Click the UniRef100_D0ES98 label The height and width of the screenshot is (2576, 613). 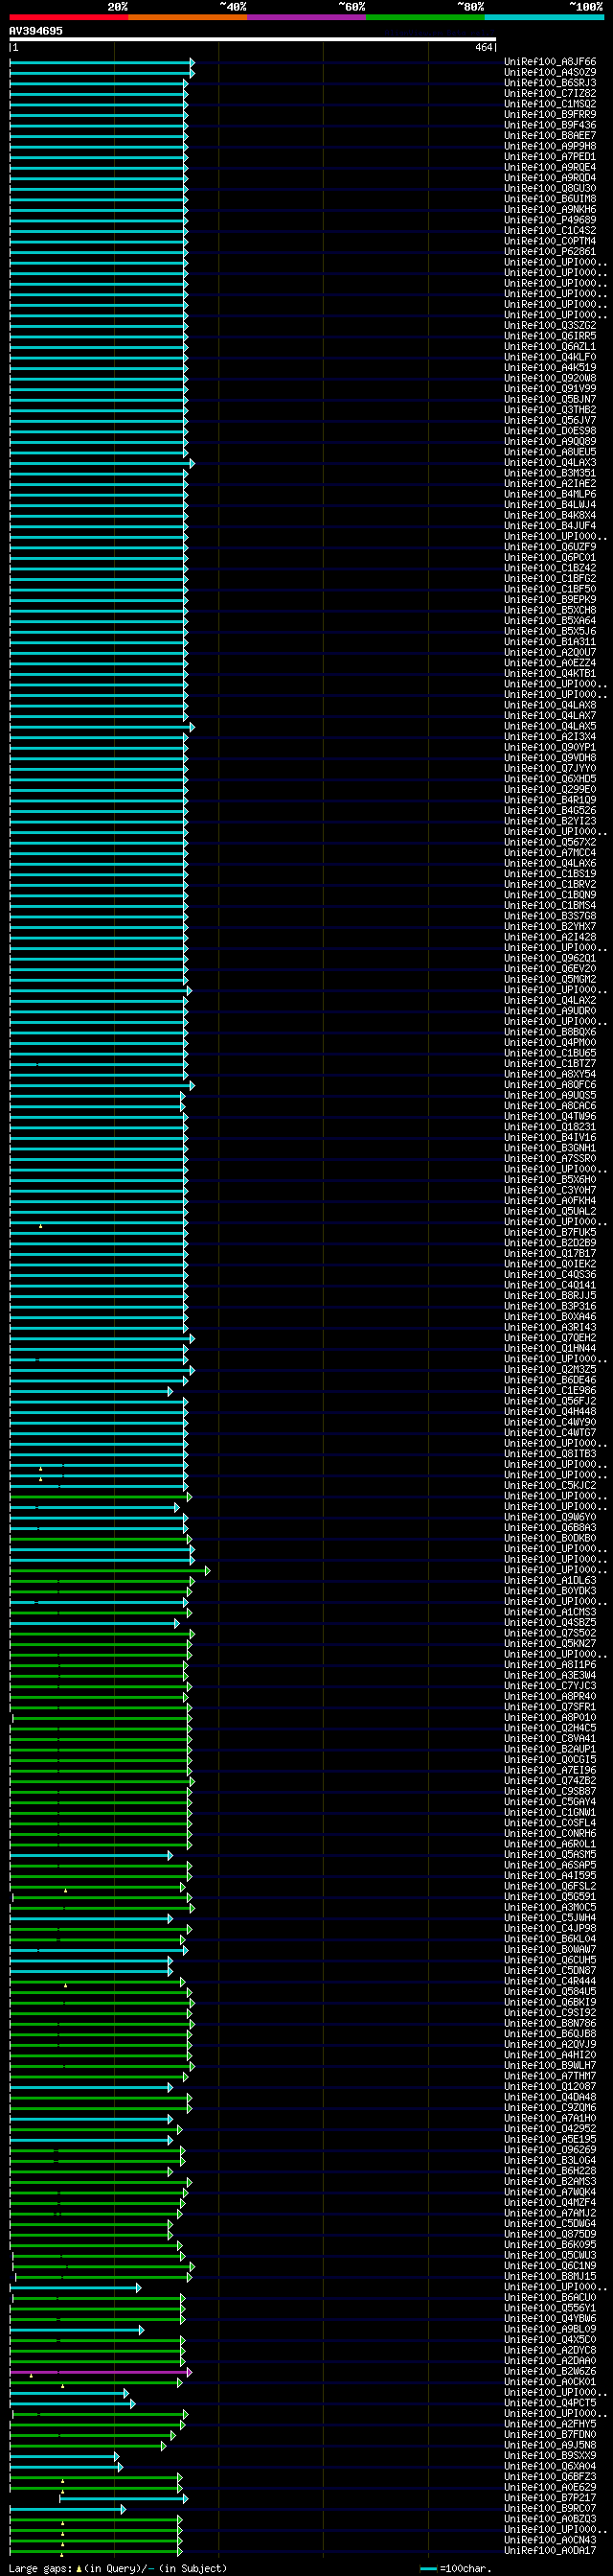550,430
